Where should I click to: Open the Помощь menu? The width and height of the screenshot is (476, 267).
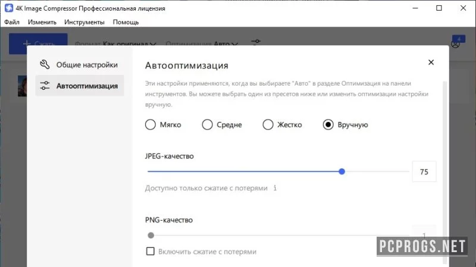[x=126, y=22]
